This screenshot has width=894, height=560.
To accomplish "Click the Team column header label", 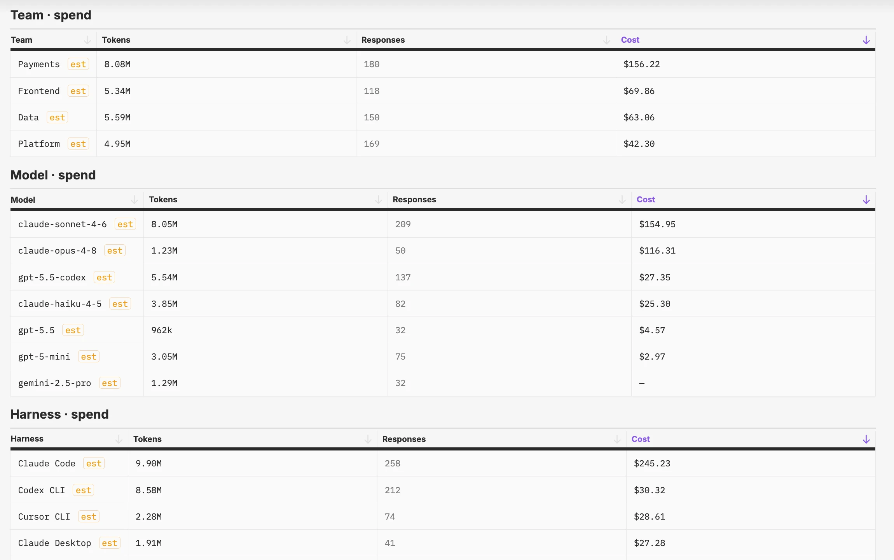I will [x=21, y=40].
